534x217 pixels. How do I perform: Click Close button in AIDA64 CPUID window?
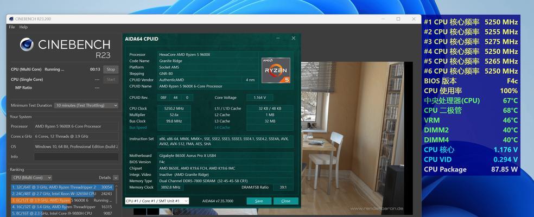286,201
